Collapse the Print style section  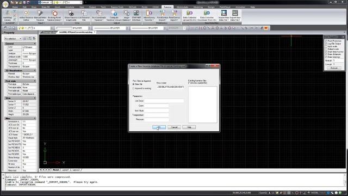click(x=35, y=81)
